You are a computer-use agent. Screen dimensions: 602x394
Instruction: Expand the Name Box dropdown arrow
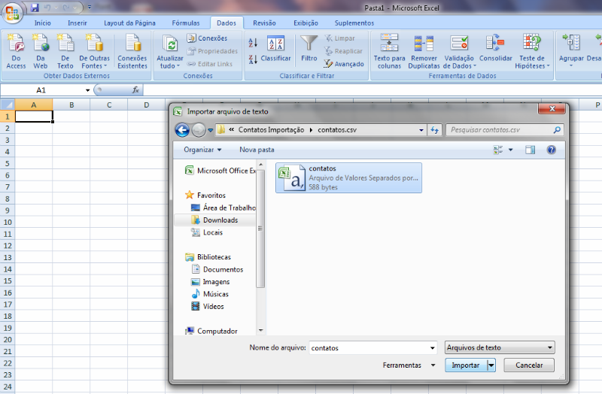coord(87,90)
